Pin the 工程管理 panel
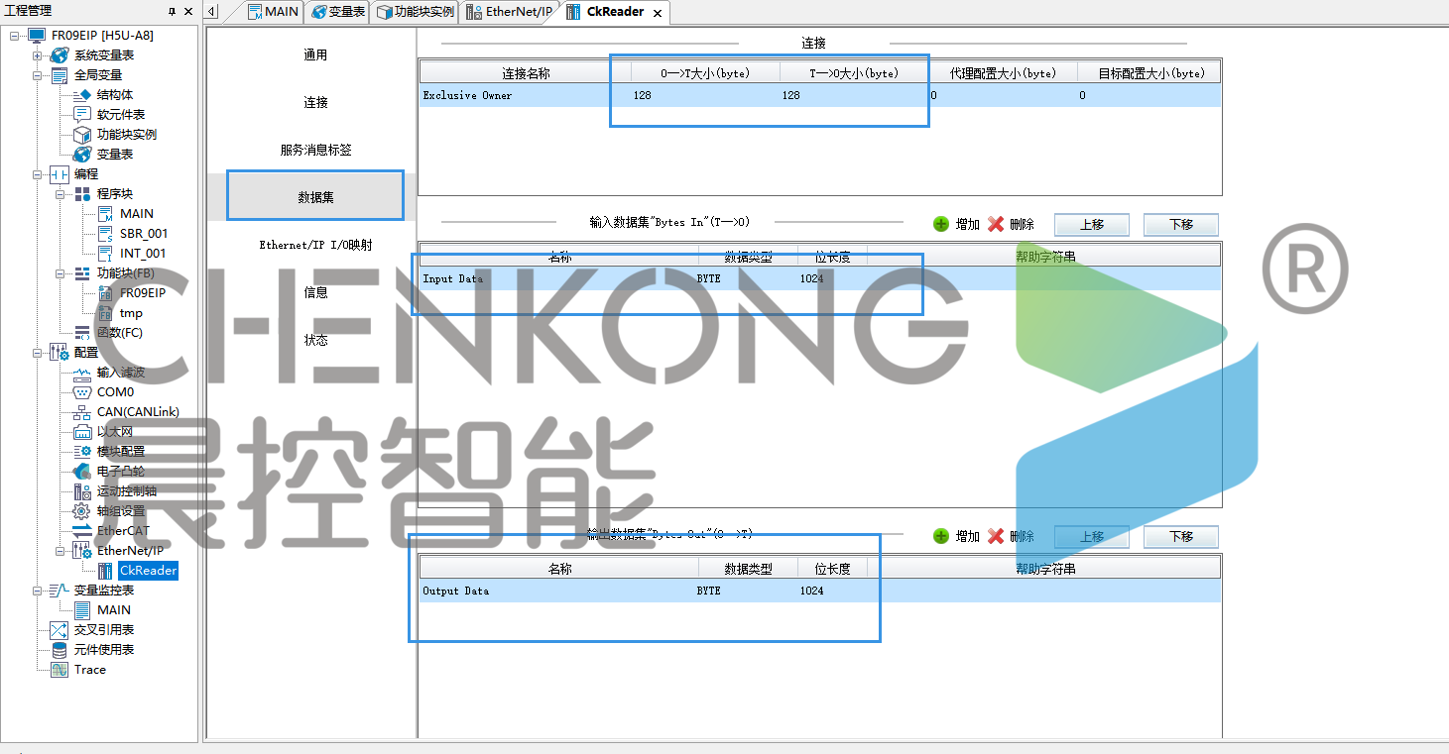Image resolution: width=1449 pixels, height=754 pixels. [x=172, y=11]
